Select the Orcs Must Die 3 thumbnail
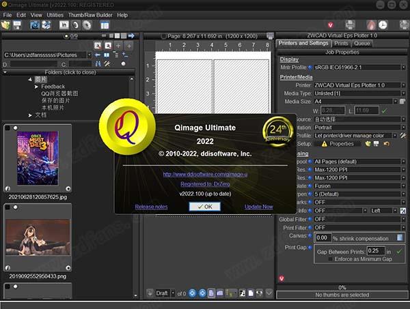This screenshot has height=309, width=410. (x=38, y=158)
